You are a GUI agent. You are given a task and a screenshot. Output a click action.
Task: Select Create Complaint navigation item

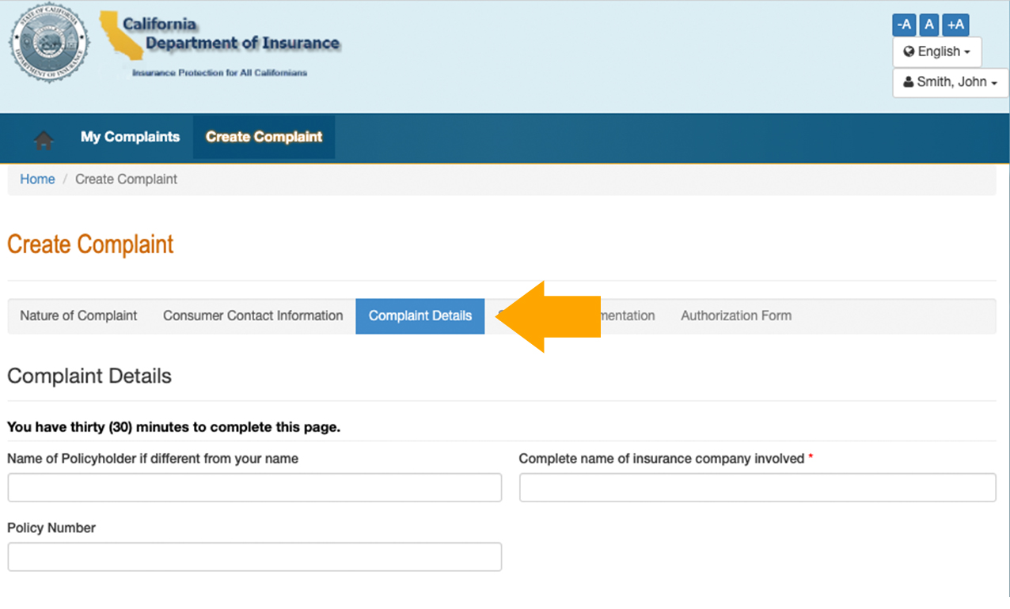click(x=264, y=137)
